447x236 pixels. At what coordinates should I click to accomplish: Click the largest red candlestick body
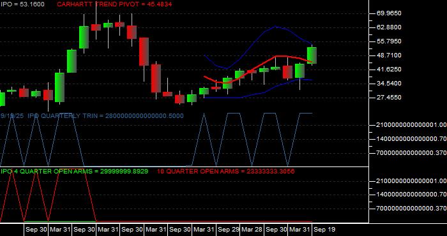click(144, 52)
